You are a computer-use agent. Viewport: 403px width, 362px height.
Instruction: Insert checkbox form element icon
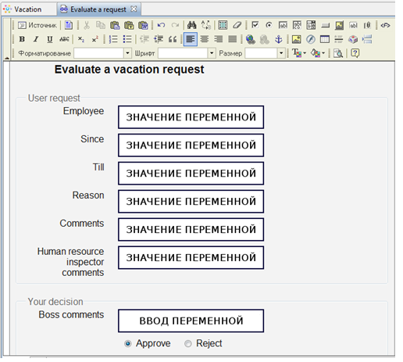point(255,25)
